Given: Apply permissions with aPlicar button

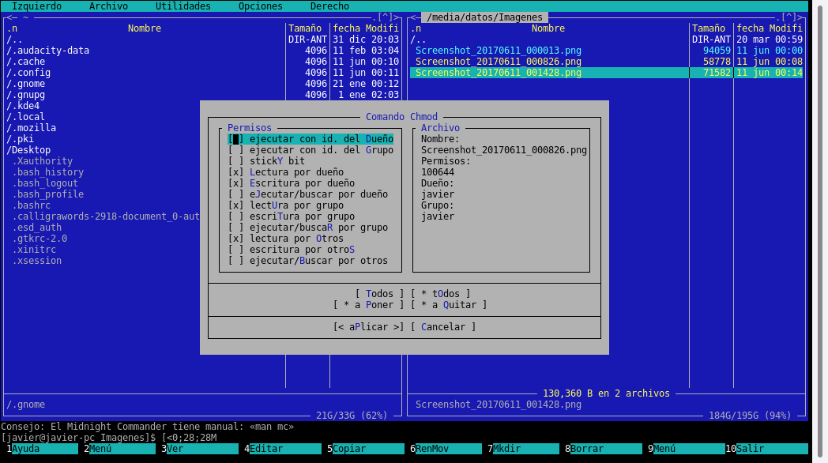Looking at the screenshot, I should 369,327.
